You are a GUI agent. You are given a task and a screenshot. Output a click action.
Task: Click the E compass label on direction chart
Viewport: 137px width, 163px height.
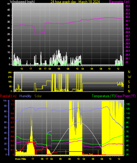pyautogui.click(x=129, y=86)
